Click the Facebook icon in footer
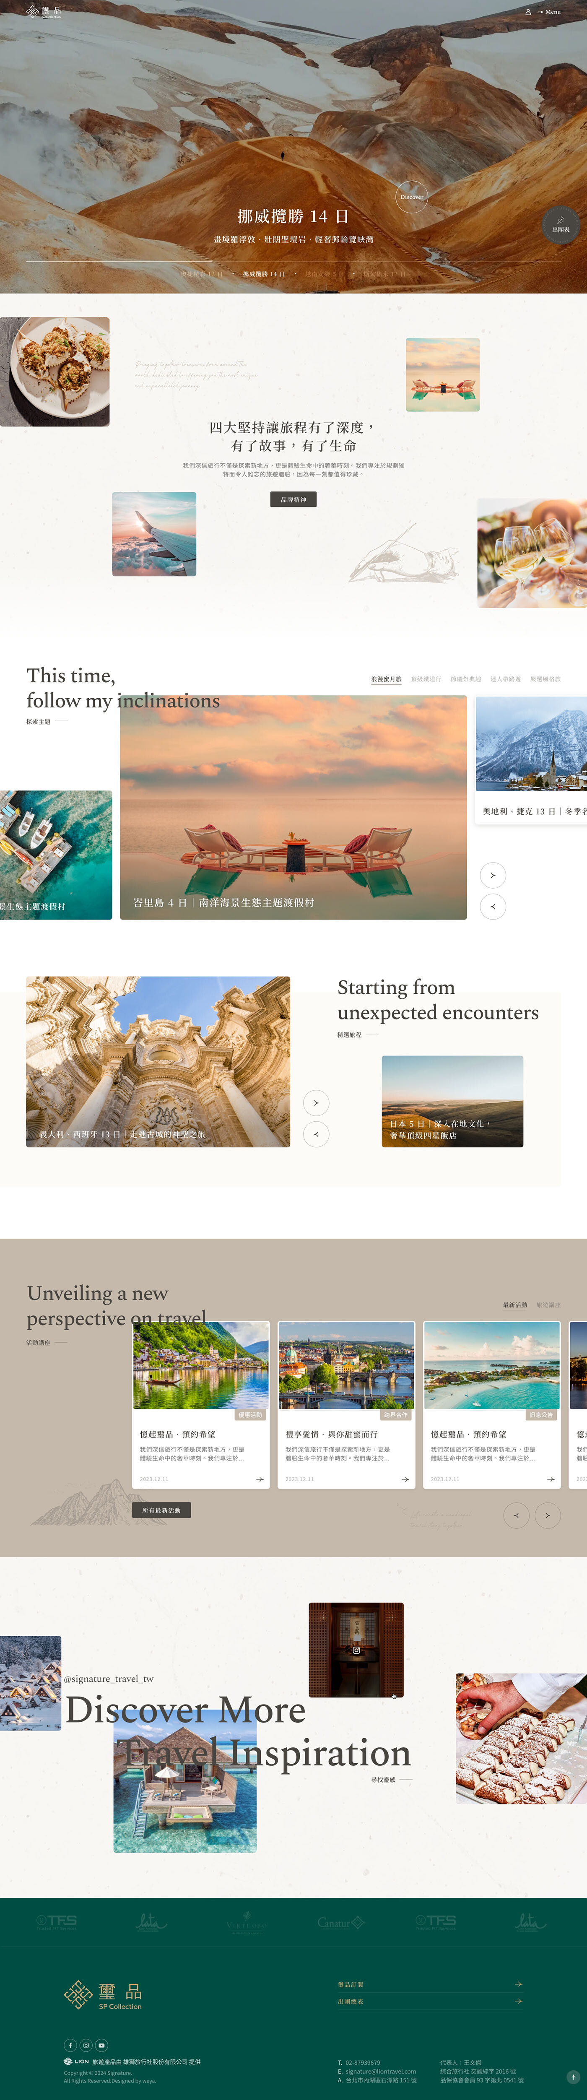This screenshot has height=2100, width=587. click(70, 2045)
